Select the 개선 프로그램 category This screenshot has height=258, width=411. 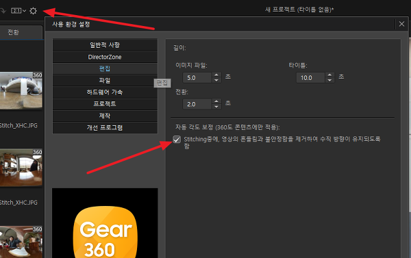point(105,127)
